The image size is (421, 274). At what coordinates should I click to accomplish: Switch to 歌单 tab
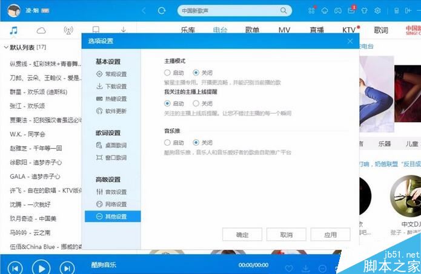coord(253,30)
